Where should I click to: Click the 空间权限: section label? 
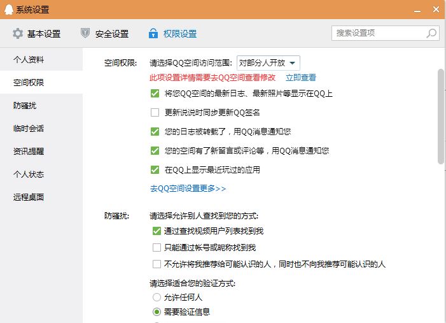coord(121,63)
